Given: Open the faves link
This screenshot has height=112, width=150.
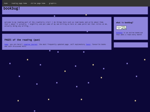Looking at the screenshot, I should coord(88,44).
